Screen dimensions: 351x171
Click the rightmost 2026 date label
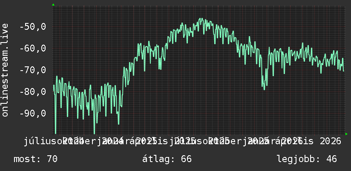330,142
